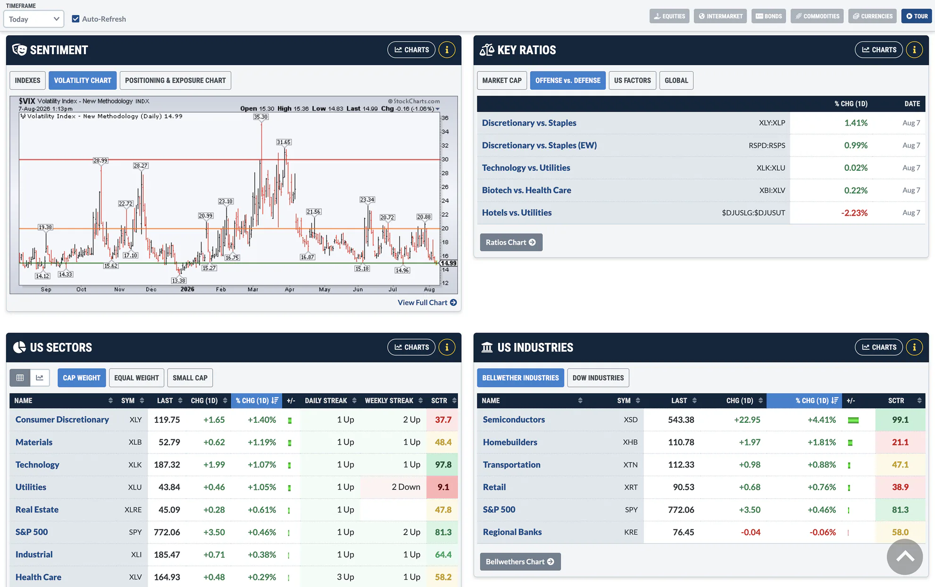Open Charts for the US Industries panel
Viewport: 935px width, 587px height.
pos(879,347)
